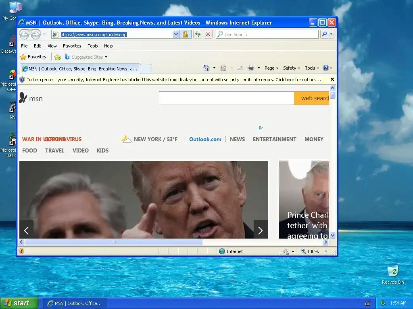
Task: Add page to Favorites Bar icon
Action: (x=57, y=57)
